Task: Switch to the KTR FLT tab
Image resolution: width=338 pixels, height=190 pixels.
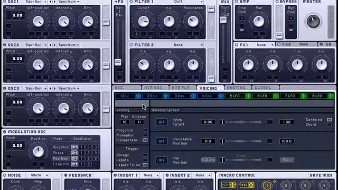Action: coord(182,88)
